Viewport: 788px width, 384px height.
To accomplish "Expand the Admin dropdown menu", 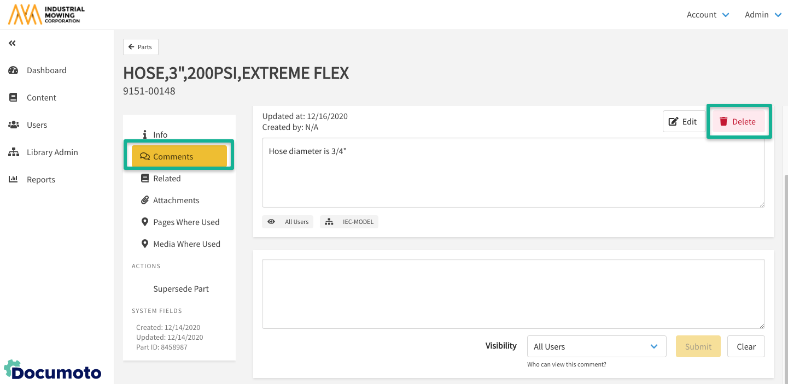I will coord(763,15).
